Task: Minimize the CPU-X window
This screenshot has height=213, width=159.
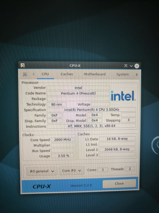Action: [x=131, y=66]
